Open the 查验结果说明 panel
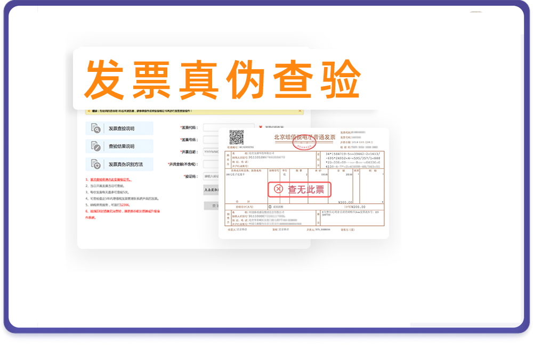This screenshot has width=533, height=345. pyautogui.click(x=117, y=146)
